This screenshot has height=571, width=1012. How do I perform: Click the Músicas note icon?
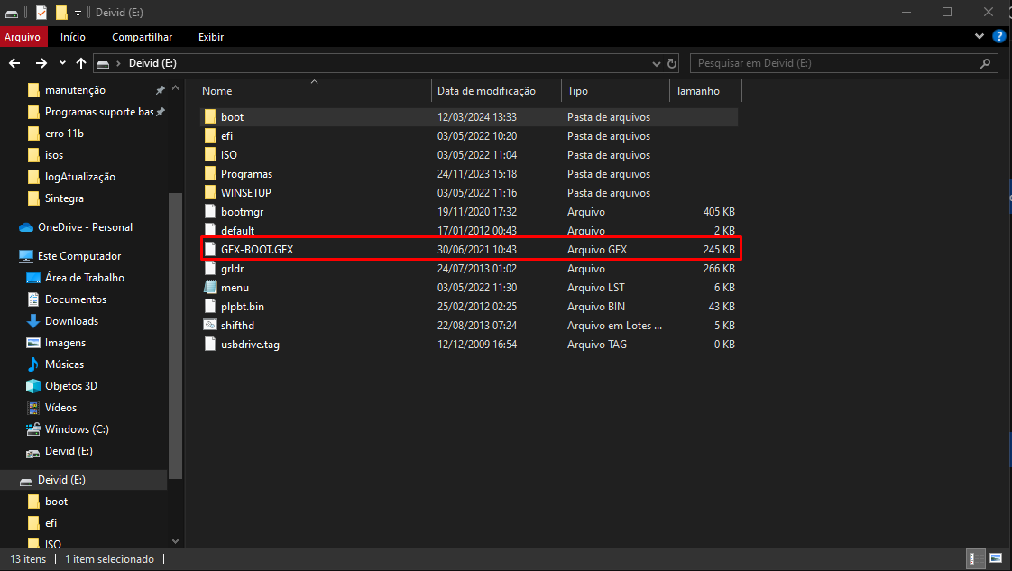tap(33, 364)
